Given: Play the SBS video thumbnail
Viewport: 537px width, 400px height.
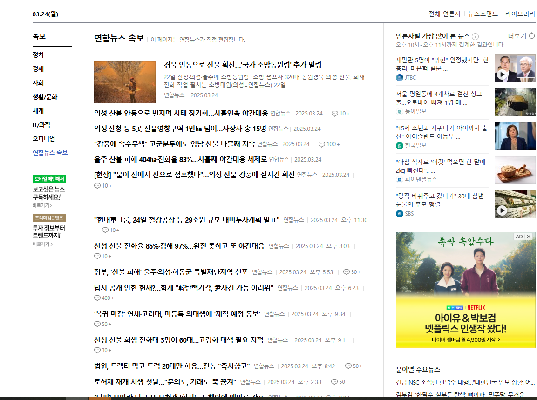Looking at the screenshot, I should (x=515, y=204).
